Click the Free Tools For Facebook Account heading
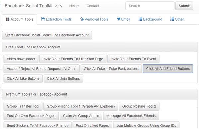 click(x=33, y=47)
